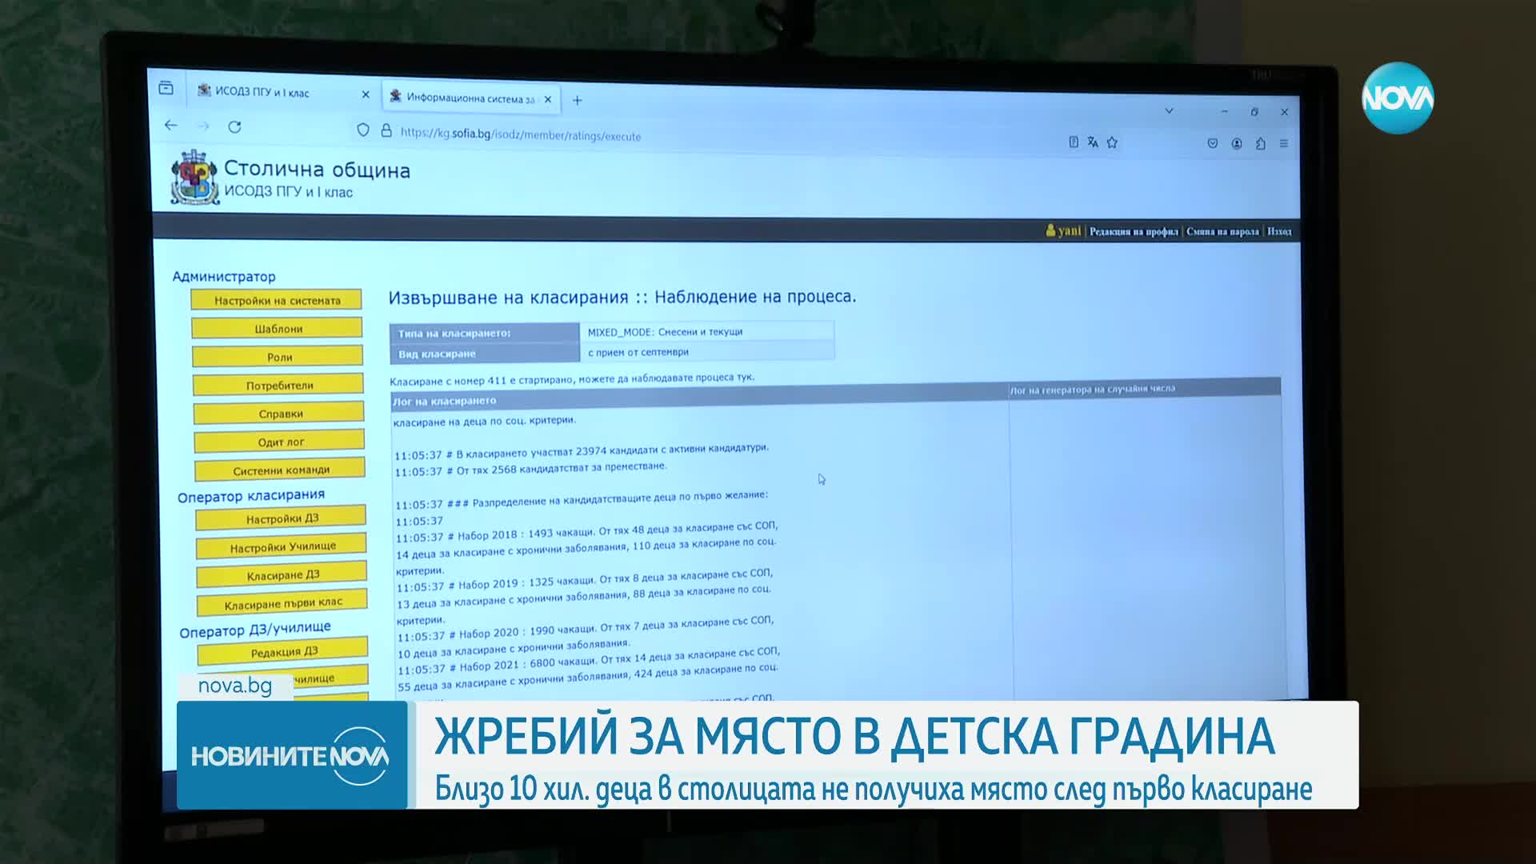
Task: Click the browser forward arrow
Action: click(x=203, y=126)
